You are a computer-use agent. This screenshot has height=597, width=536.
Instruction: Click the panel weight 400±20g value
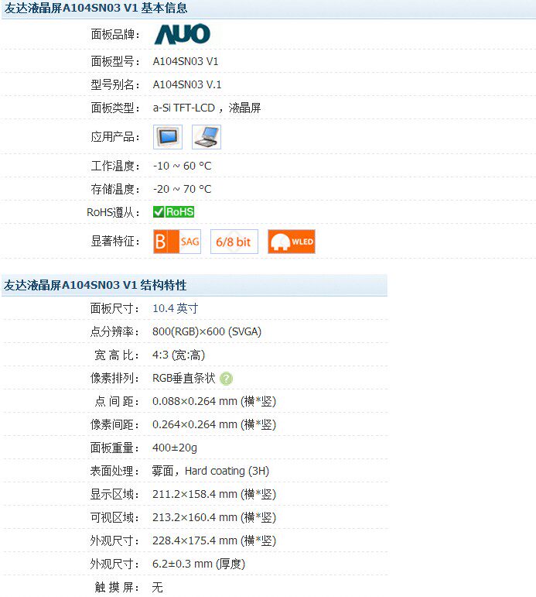point(175,448)
